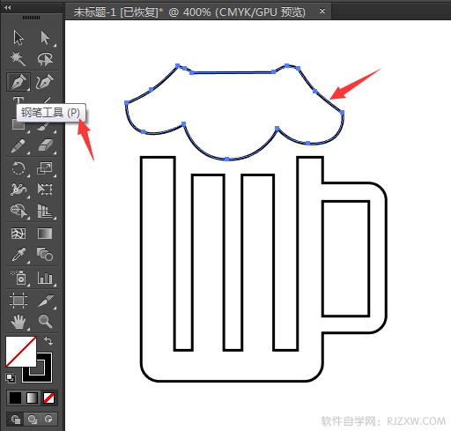The height and width of the screenshot is (431, 451).
Task: Swap fill and stroke colors
Action: pos(48,341)
